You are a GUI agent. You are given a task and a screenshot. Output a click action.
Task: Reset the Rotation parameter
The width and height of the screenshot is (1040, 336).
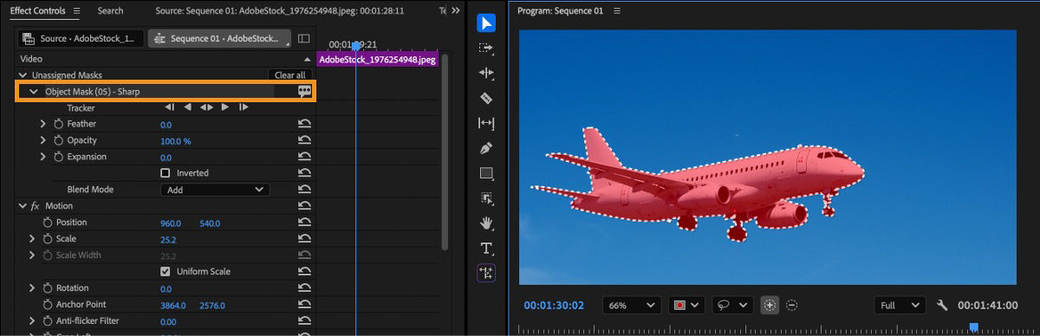pyautogui.click(x=304, y=288)
